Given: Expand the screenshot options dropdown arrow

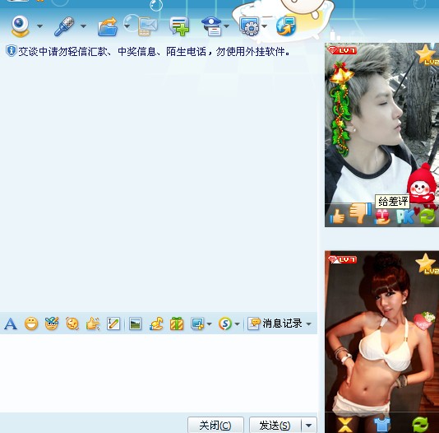Looking at the screenshot, I should click(209, 324).
